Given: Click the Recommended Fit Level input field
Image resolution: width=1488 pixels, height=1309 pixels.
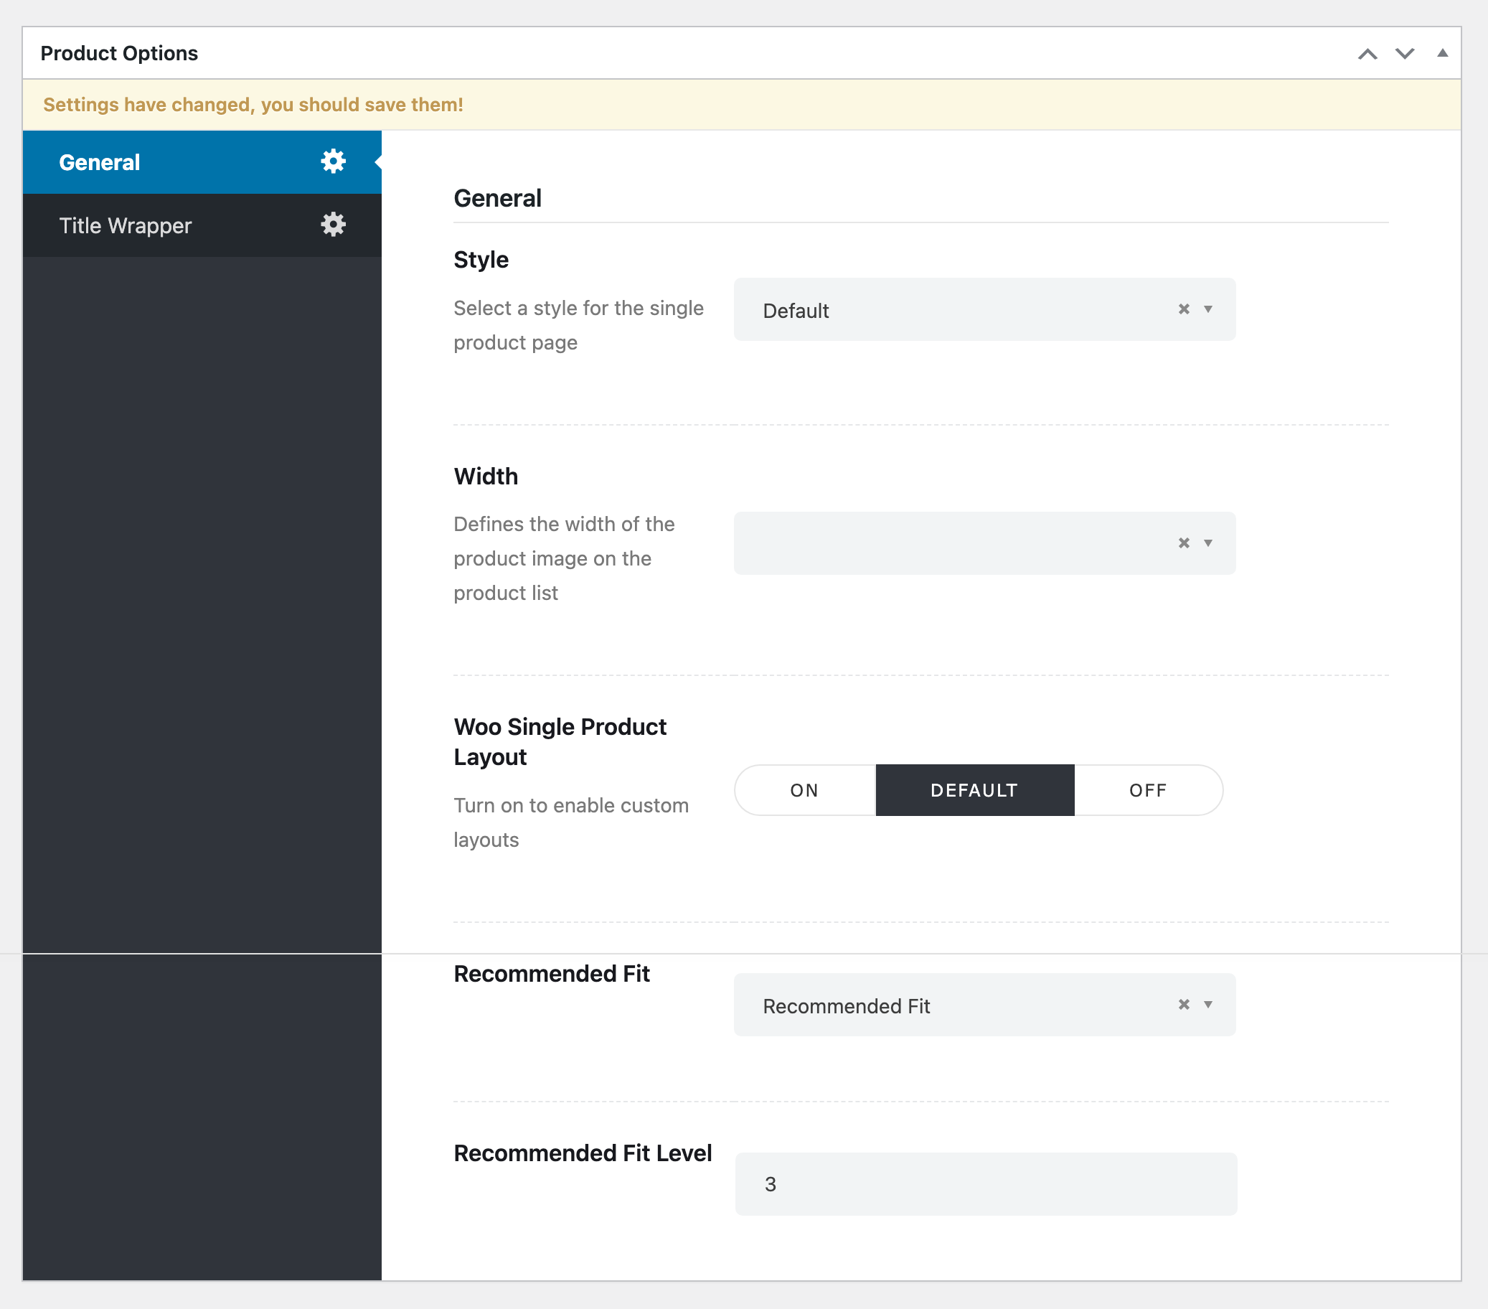Looking at the screenshot, I should pos(985,1184).
